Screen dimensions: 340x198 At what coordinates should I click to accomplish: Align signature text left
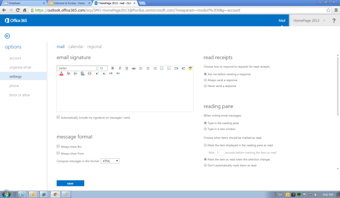point(141,68)
